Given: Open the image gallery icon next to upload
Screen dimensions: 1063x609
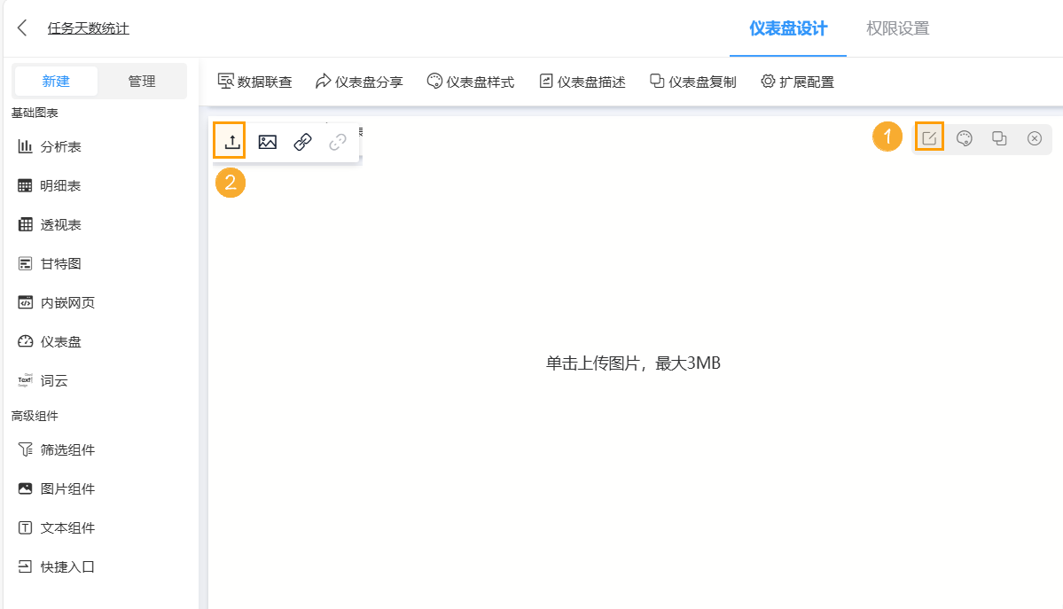Looking at the screenshot, I should click(266, 141).
